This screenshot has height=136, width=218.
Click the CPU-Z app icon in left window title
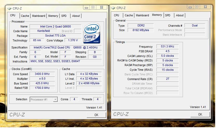[9, 9]
